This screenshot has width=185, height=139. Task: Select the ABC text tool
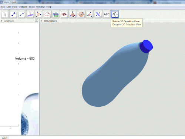[107, 14]
